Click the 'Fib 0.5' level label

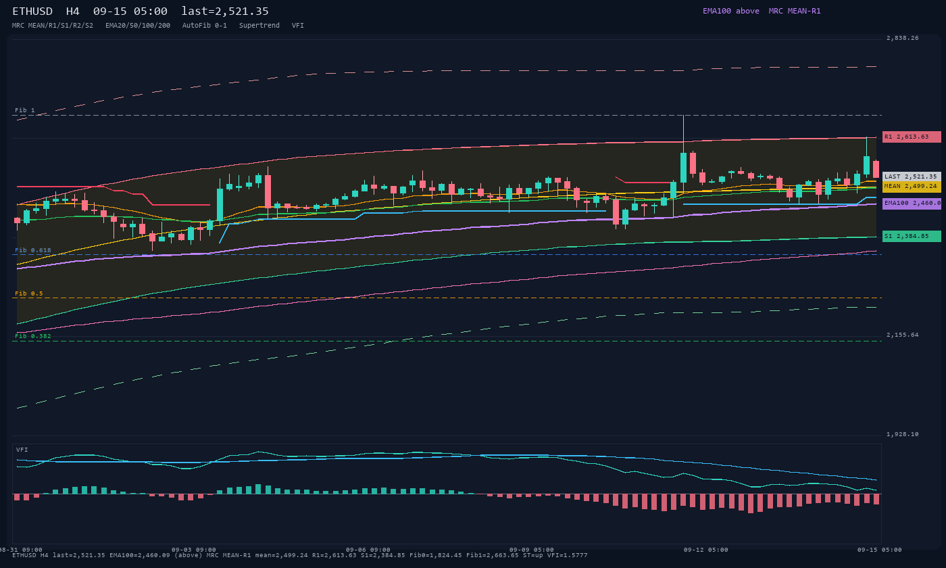(x=29, y=293)
